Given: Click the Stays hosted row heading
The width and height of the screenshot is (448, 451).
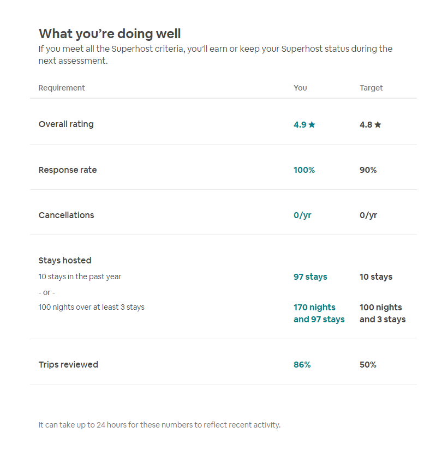Looking at the screenshot, I should 65,261.
